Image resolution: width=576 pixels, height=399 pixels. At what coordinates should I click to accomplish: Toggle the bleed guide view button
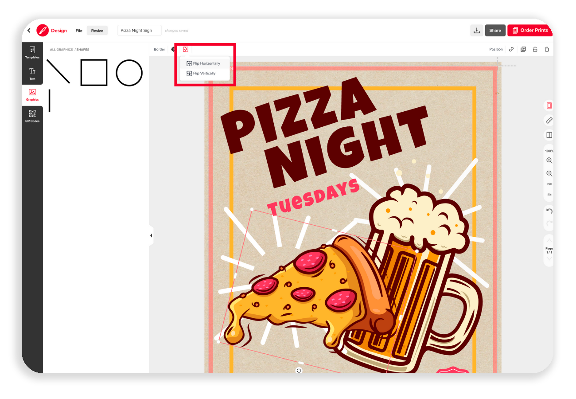[549, 106]
